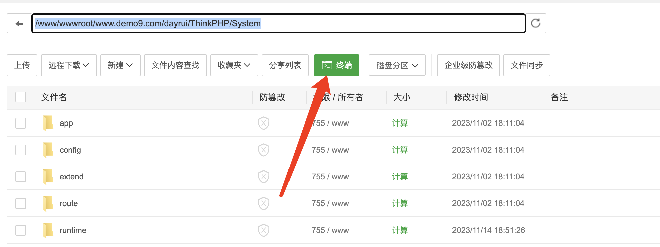Open the folder named route
Image resolution: width=660 pixels, height=247 pixels.
tap(69, 203)
